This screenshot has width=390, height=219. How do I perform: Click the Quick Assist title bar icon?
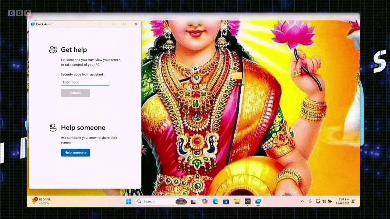tap(33, 24)
